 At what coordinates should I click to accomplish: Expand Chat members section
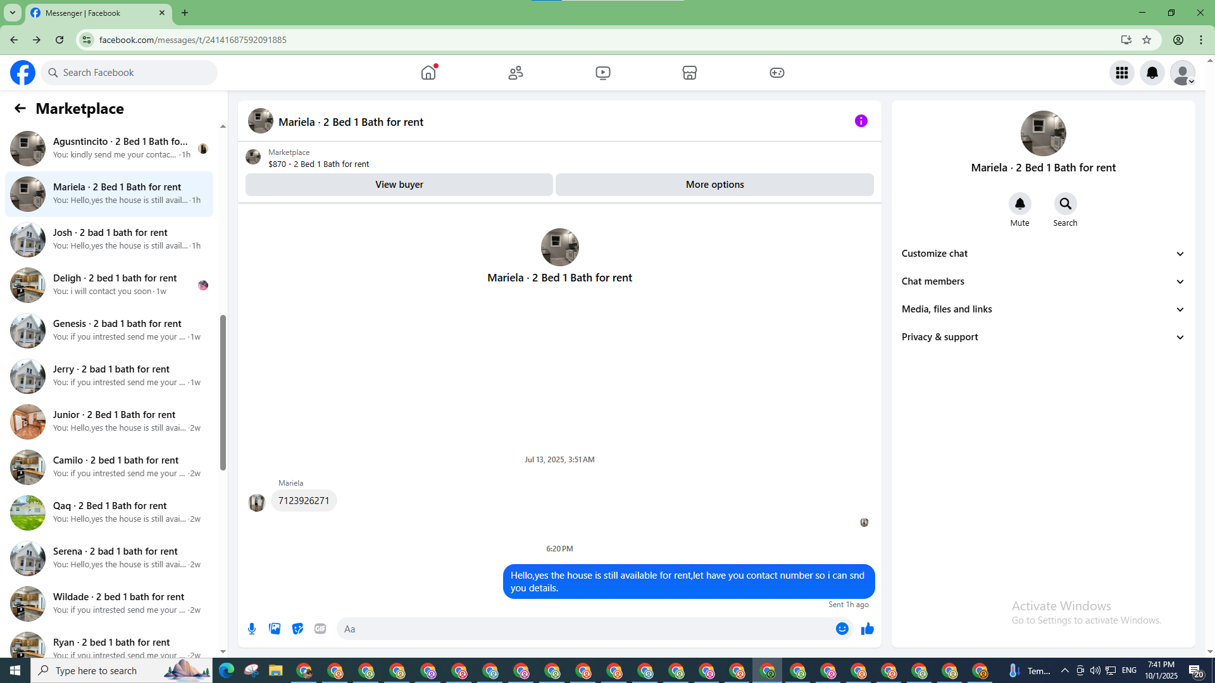(1043, 281)
